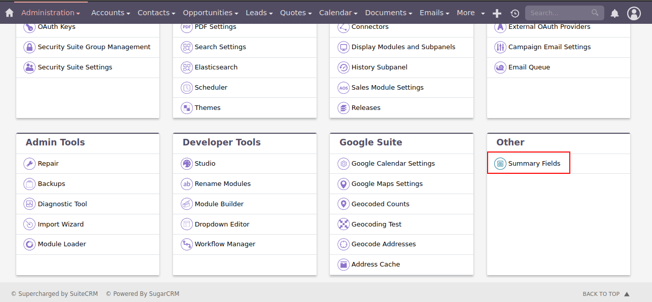Open the Diagnostic Tool link
The height and width of the screenshot is (302, 652).
[x=62, y=204]
